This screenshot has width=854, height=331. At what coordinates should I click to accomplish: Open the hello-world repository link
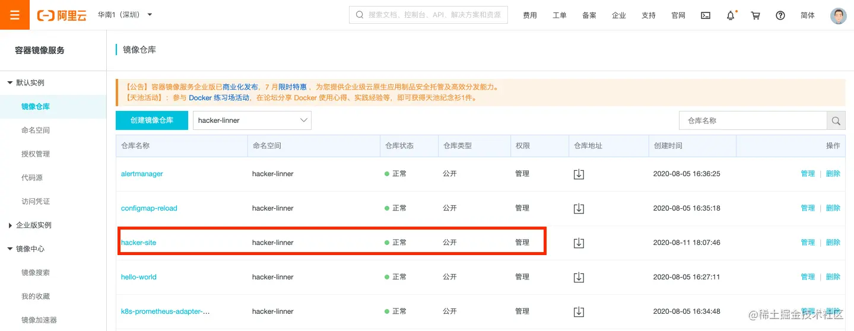pyautogui.click(x=139, y=277)
